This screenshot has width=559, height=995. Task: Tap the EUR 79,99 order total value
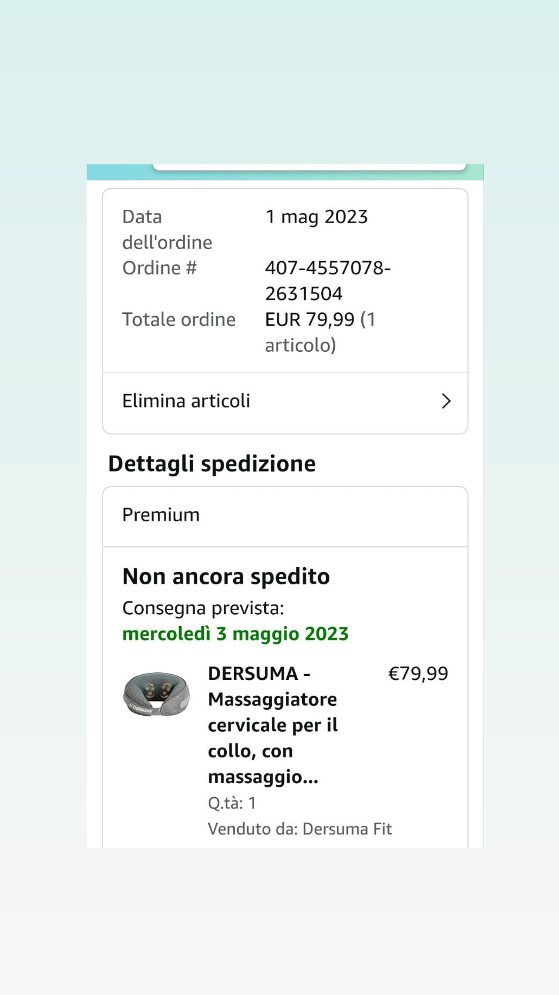click(310, 320)
